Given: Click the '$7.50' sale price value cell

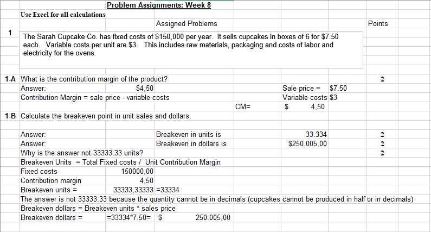Looking at the screenshot, I should (x=338, y=88).
